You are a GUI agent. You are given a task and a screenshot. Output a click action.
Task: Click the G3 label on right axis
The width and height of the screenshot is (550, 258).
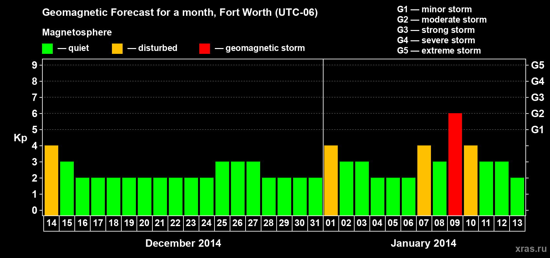click(538, 97)
